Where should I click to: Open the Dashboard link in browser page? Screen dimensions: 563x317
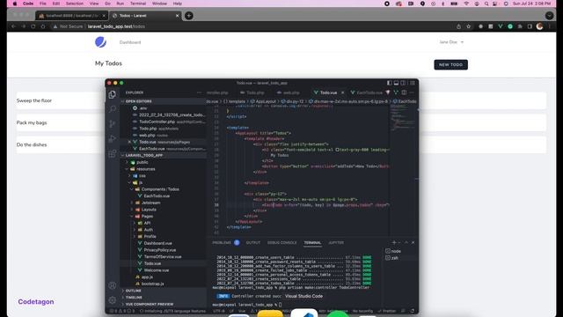point(130,42)
